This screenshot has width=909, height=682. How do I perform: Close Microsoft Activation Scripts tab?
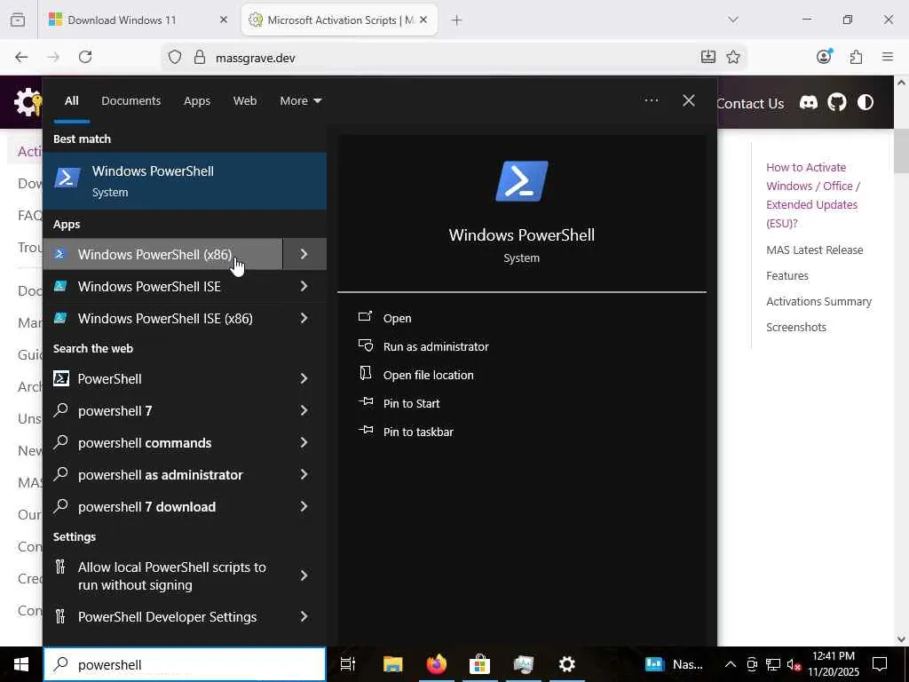[423, 20]
